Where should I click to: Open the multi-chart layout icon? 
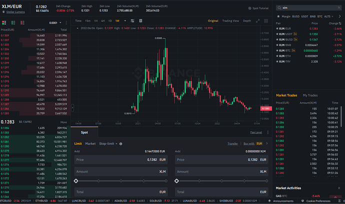[266, 21]
